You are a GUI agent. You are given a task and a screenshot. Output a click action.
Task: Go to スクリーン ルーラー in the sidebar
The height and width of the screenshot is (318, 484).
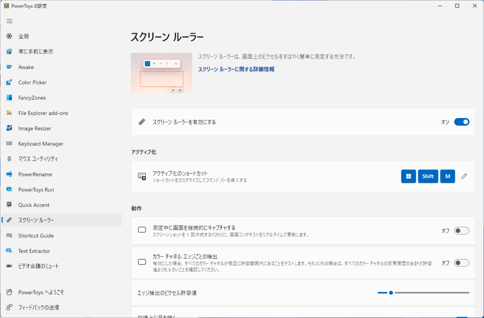coord(62,220)
